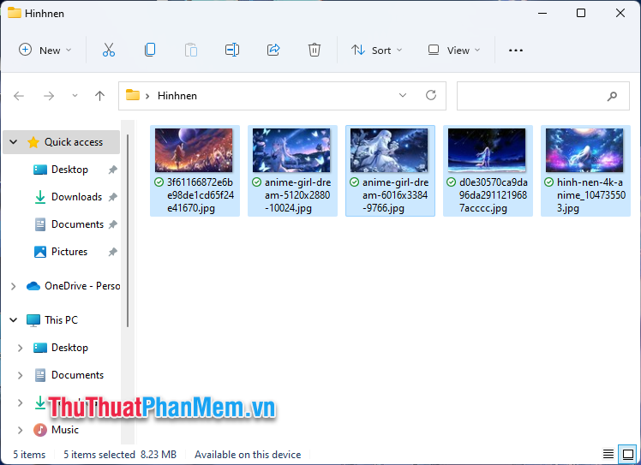Select thumbnail of 3f61166872e6b image

pos(194,151)
